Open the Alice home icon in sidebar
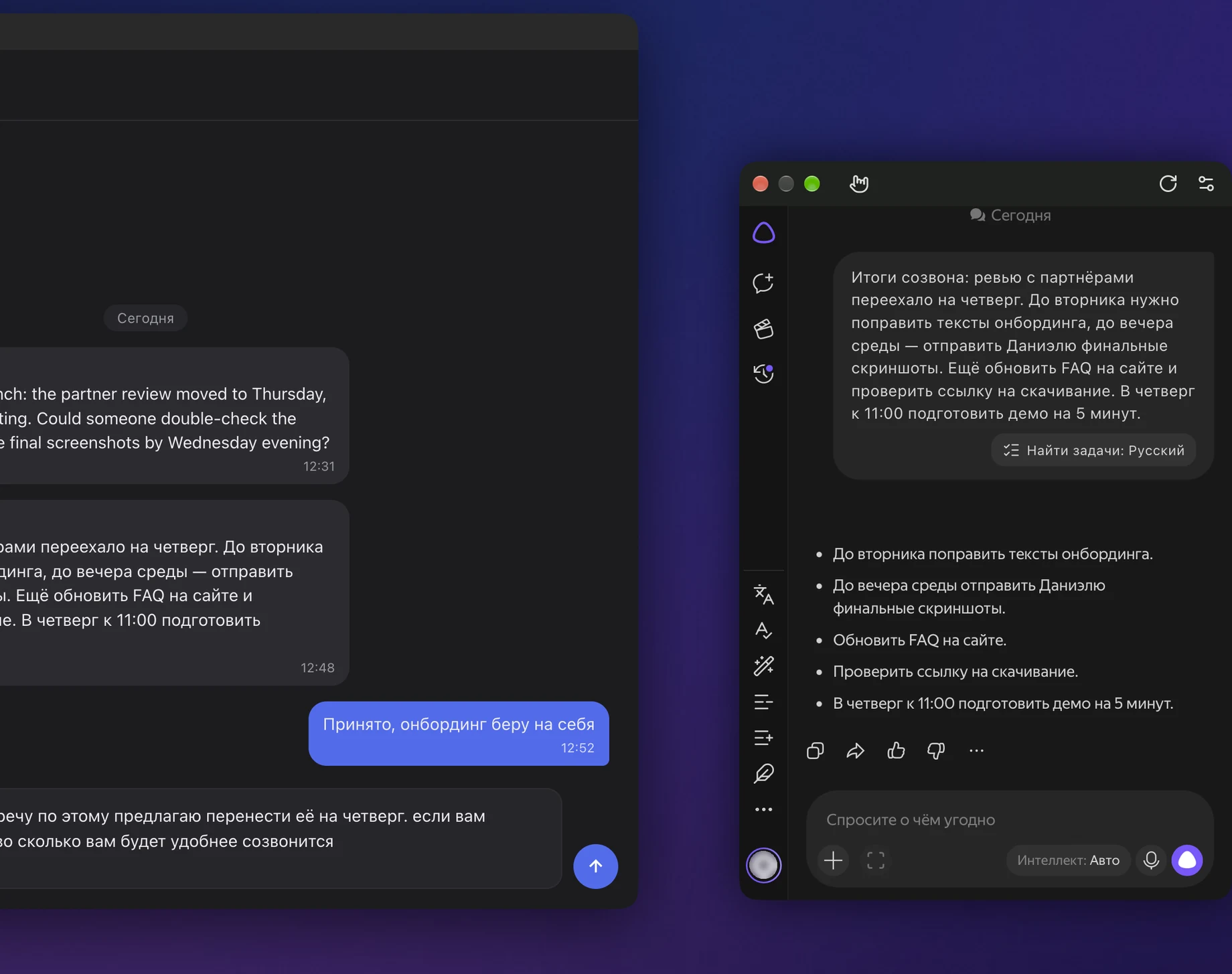This screenshot has width=1232, height=974. [763, 233]
